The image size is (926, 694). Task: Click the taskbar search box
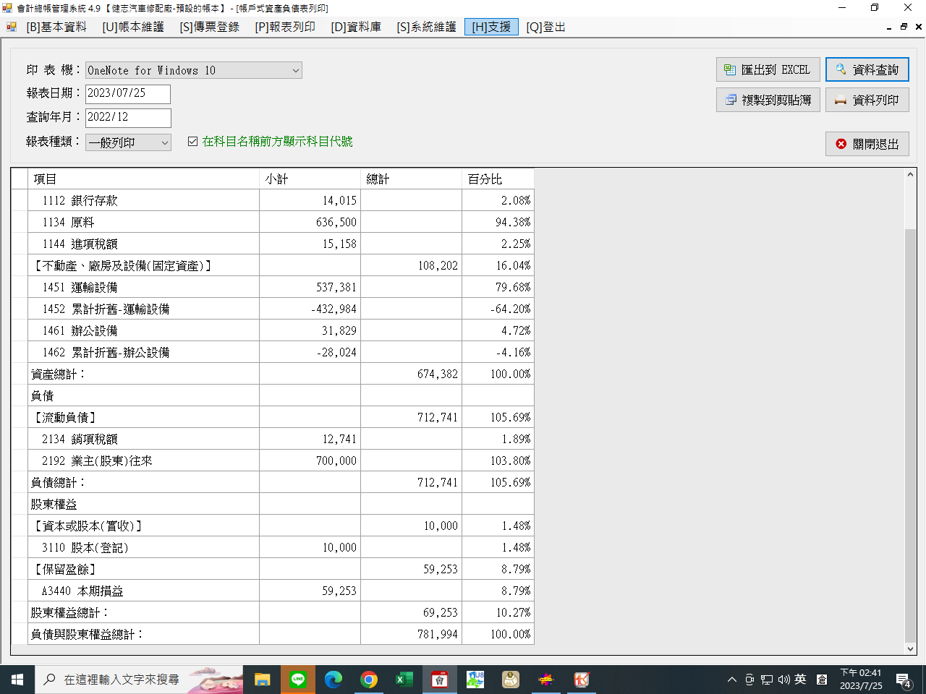tap(140, 680)
